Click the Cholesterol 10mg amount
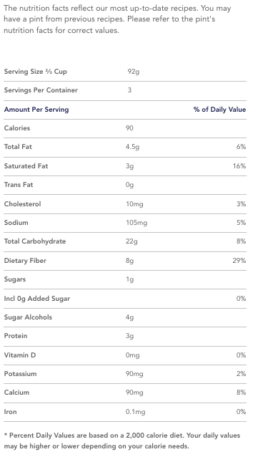258x462 pixels. coord(134,204)
